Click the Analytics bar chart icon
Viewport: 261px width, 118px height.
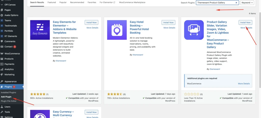click(2, 69)
